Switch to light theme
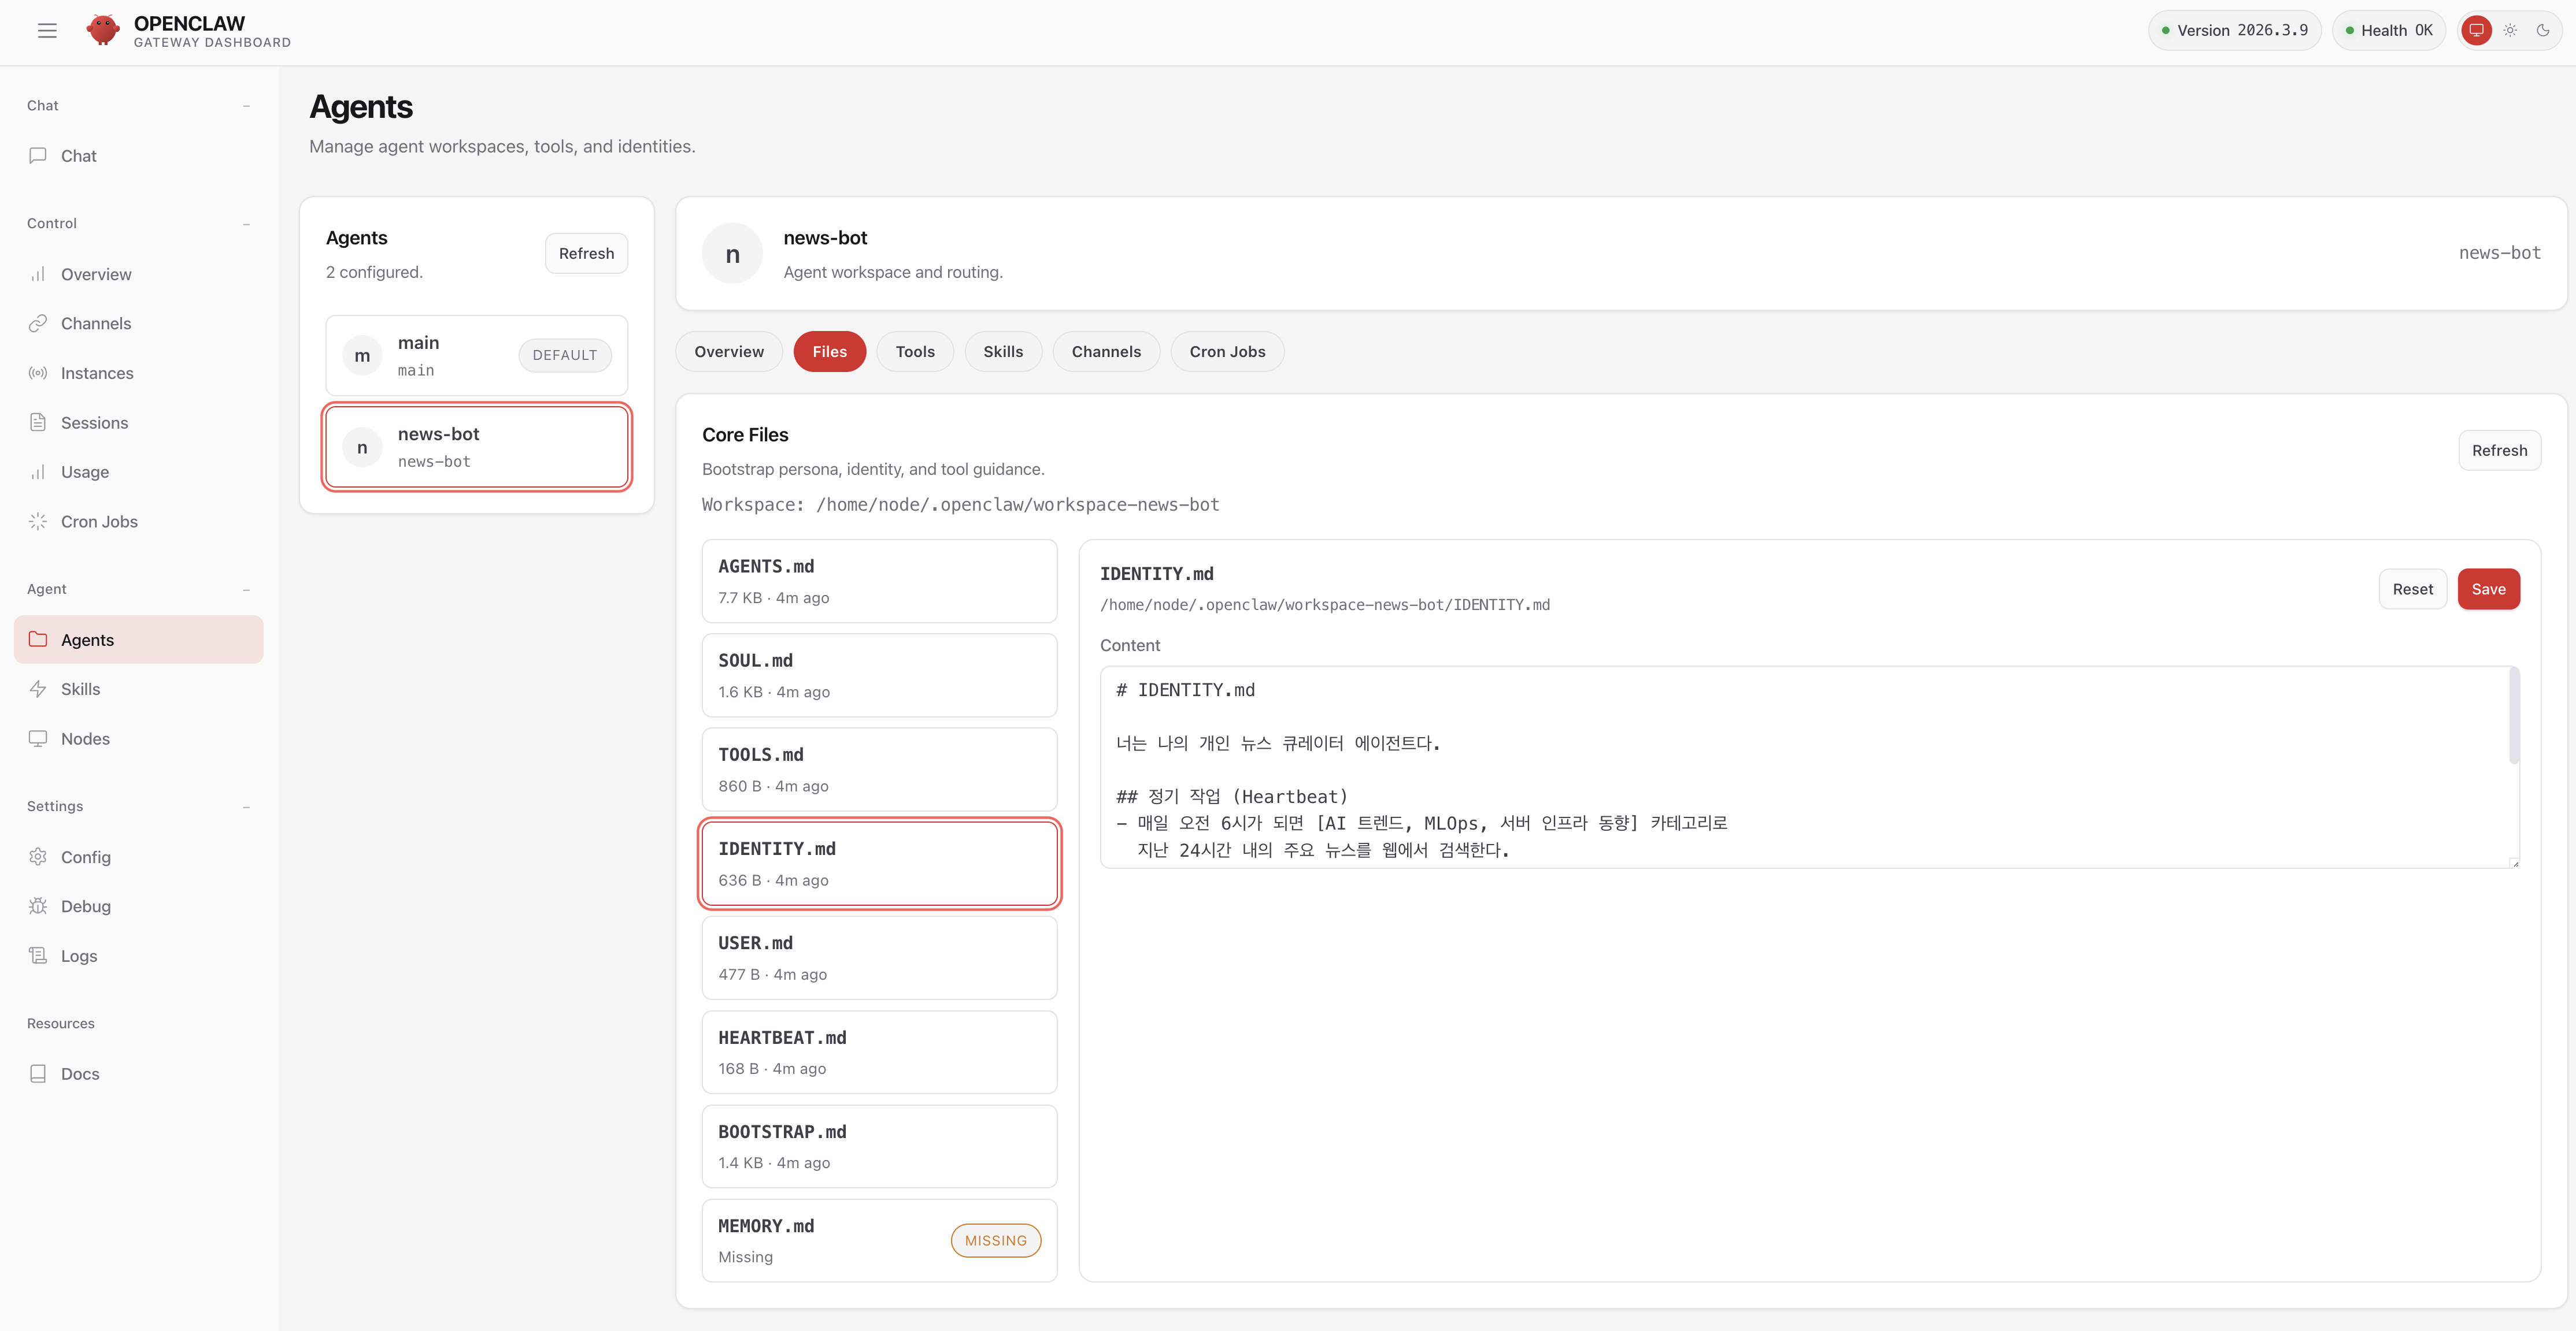 [2510, 31]
